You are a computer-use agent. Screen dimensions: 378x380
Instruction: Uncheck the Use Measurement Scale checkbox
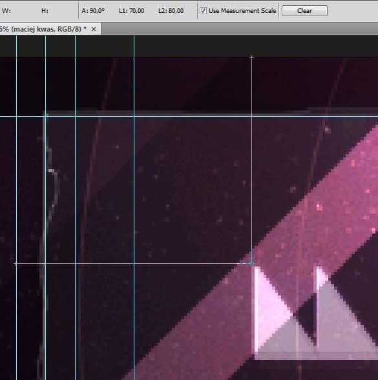[203, 11]
